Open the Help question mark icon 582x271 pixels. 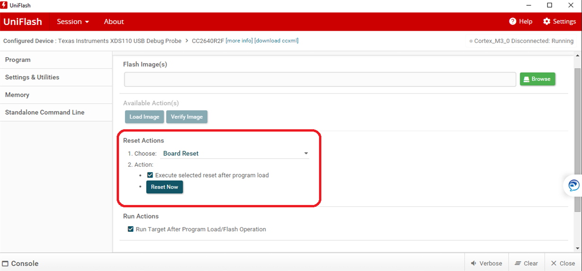coord(512,22)
